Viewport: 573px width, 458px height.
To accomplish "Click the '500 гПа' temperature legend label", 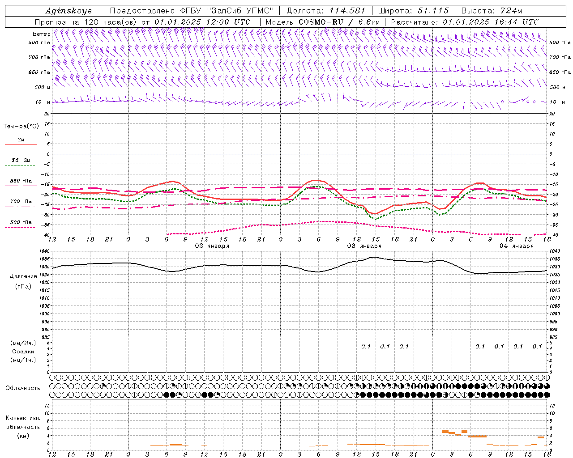I will tap(21, 222).
